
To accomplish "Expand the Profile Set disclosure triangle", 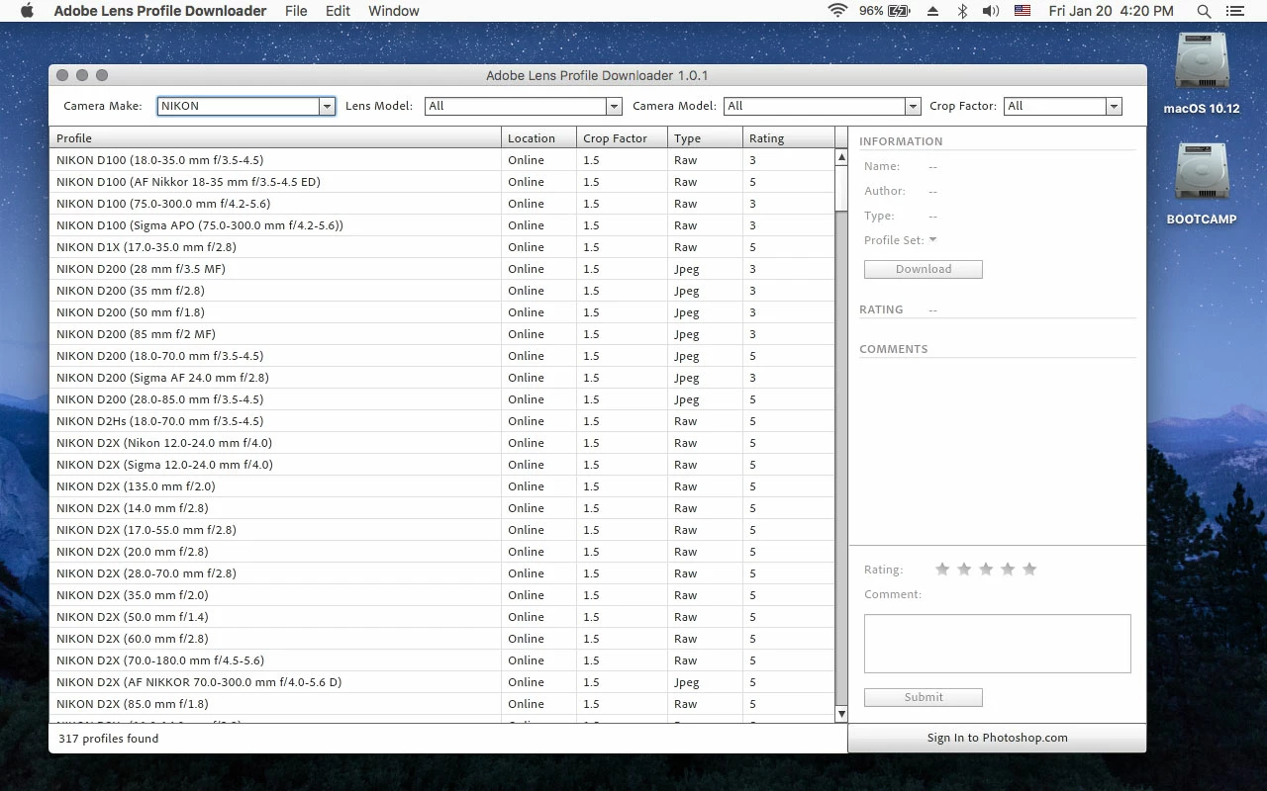I will point(932,240).
